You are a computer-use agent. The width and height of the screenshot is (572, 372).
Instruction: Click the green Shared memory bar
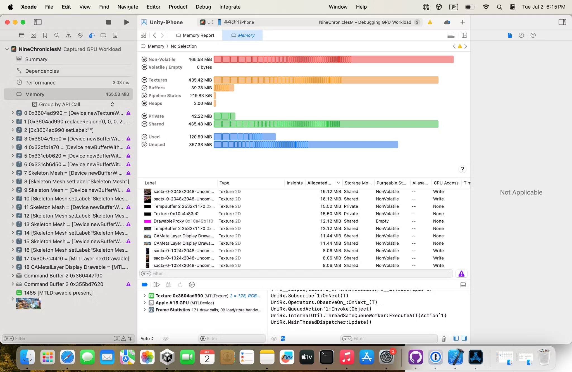tap(326, 124)
